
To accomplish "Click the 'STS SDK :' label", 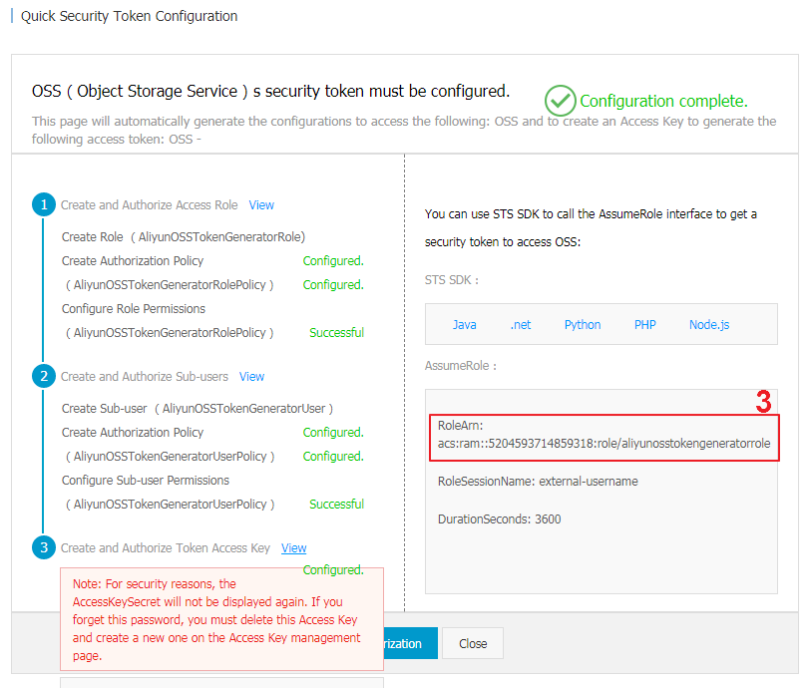I will coord(451,280).
